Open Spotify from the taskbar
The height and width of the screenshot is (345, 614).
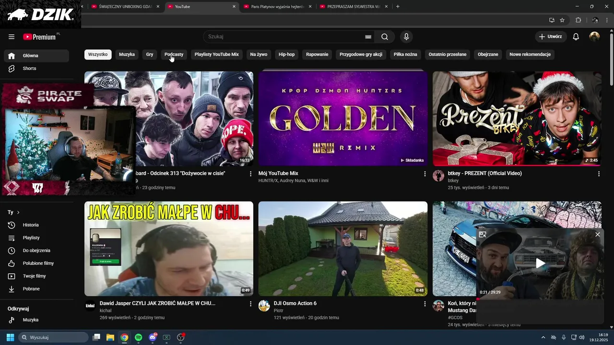pos(138,337)
